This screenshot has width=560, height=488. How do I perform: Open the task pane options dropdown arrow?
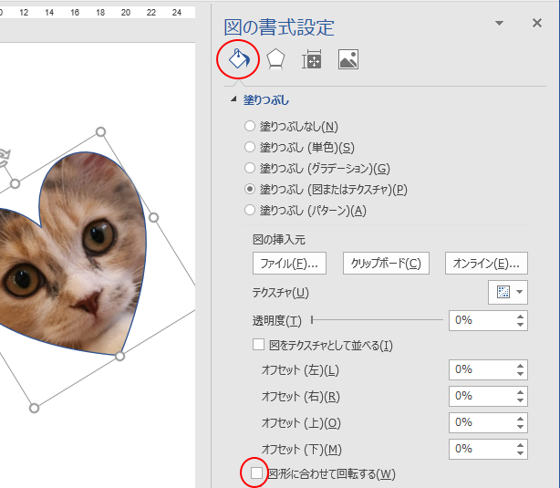click(x=499, y=23)
